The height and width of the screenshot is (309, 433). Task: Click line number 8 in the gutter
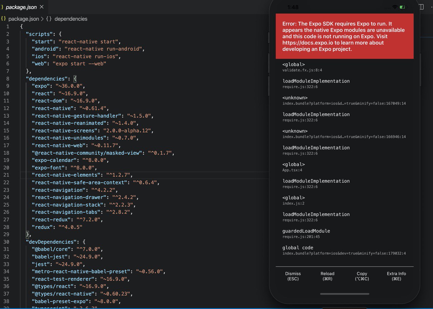pyautogui.click(x=7, y=79)
